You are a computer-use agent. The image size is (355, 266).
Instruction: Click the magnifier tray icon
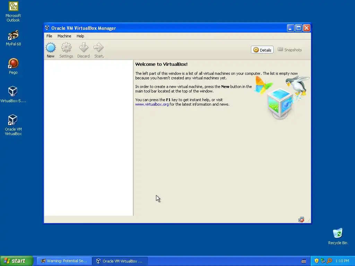pos(329,261)
